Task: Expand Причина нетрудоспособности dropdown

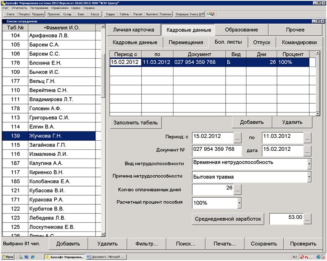Action: 309,177
